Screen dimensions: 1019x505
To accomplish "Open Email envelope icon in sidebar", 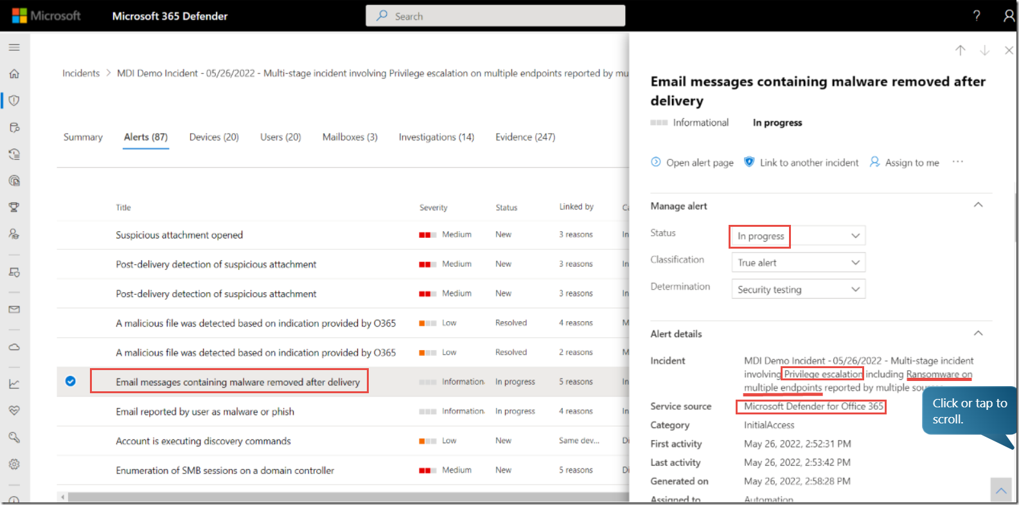I will tap(14, 309).
